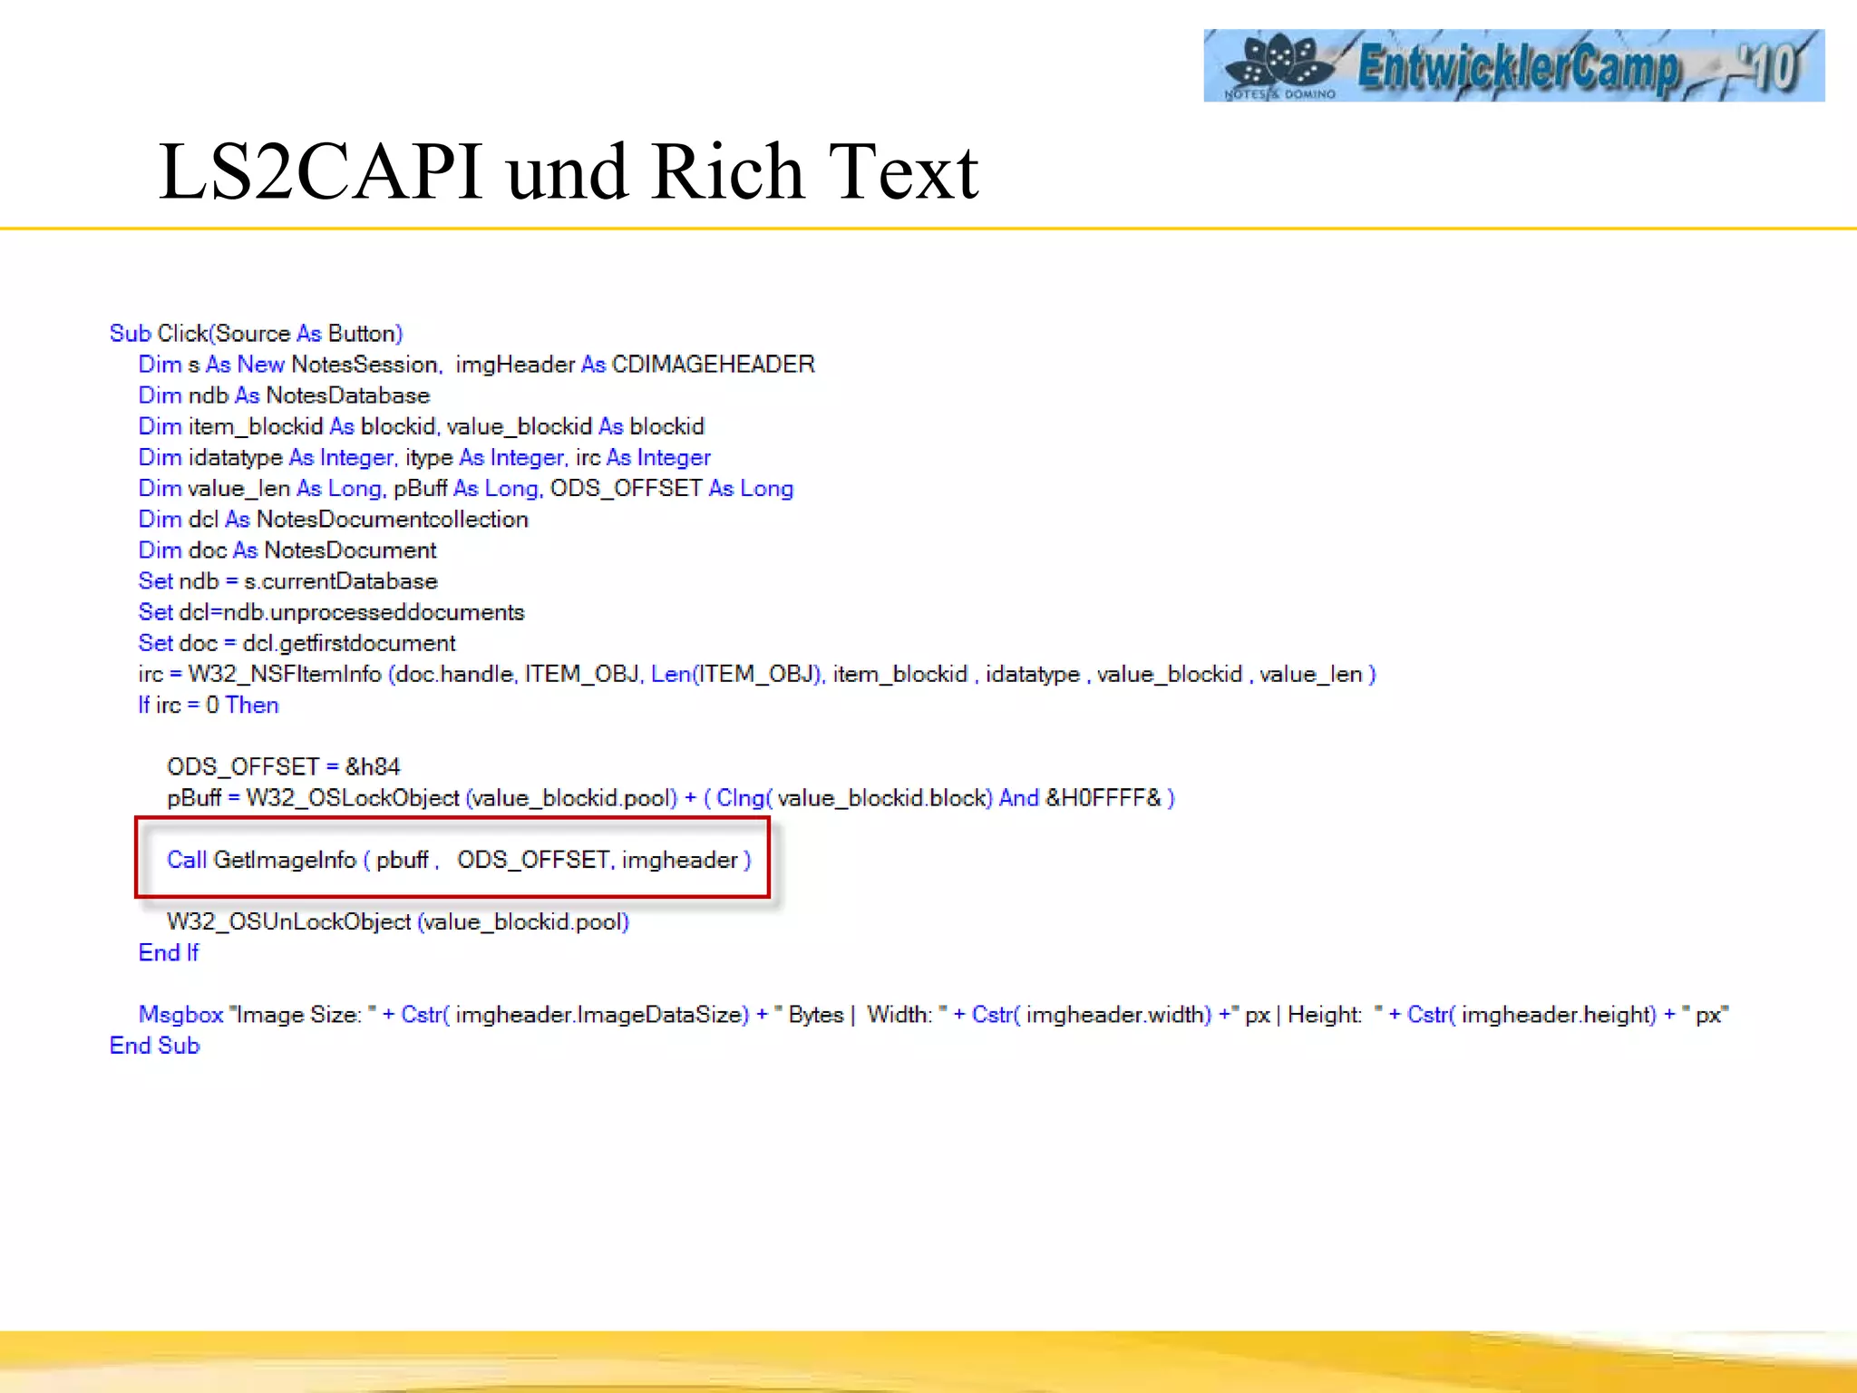Click the line 'Set dcl=ndb.unprocesseddocuments'
This screenshot has width=1857, height=1393.
(x=332, y=612)
